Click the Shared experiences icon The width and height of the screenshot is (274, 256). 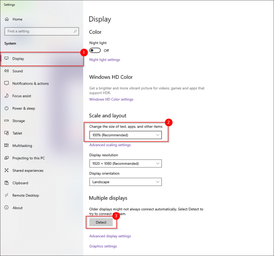coord(7,170)
